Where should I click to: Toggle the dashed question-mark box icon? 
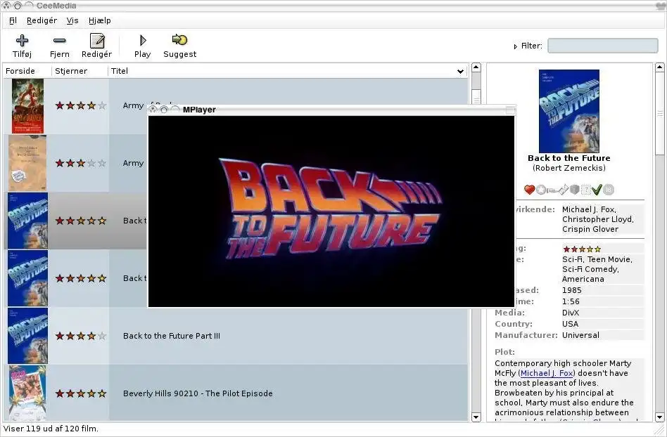tap(585, 190)
